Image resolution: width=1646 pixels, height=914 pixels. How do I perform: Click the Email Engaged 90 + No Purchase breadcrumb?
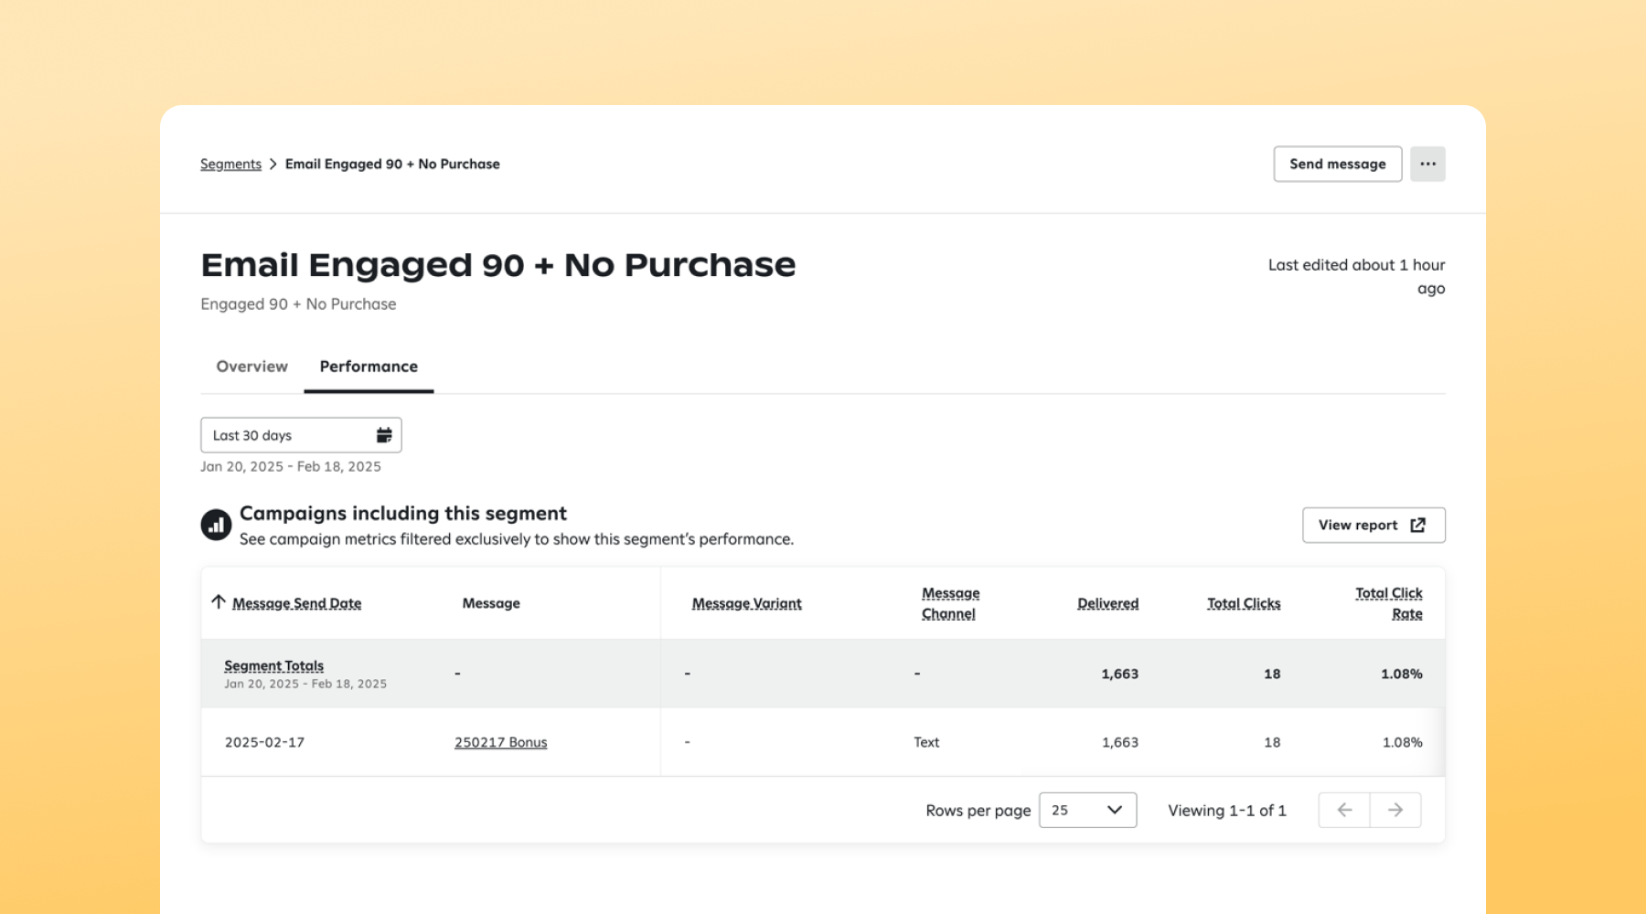click(x=392, y=164)
